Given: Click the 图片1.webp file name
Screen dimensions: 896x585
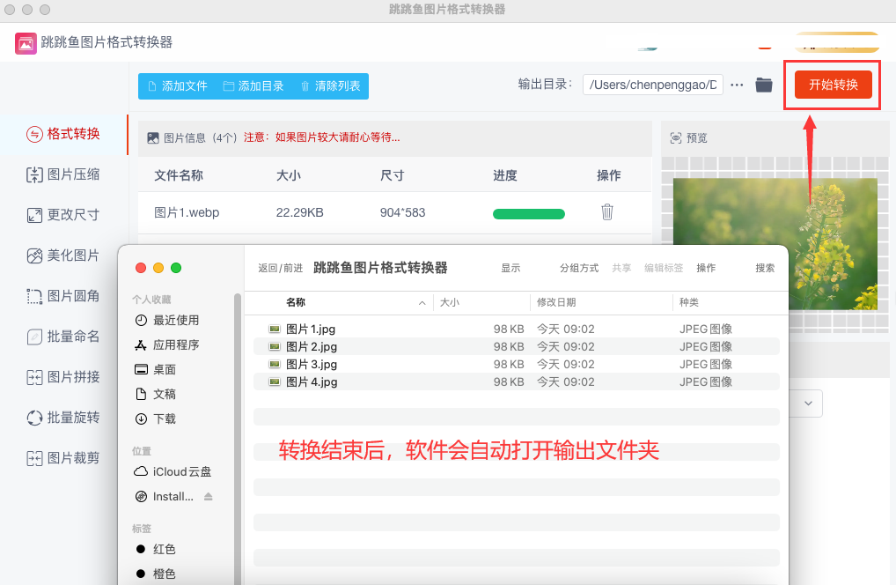Looking at the screenshot, I should (187, 212).
